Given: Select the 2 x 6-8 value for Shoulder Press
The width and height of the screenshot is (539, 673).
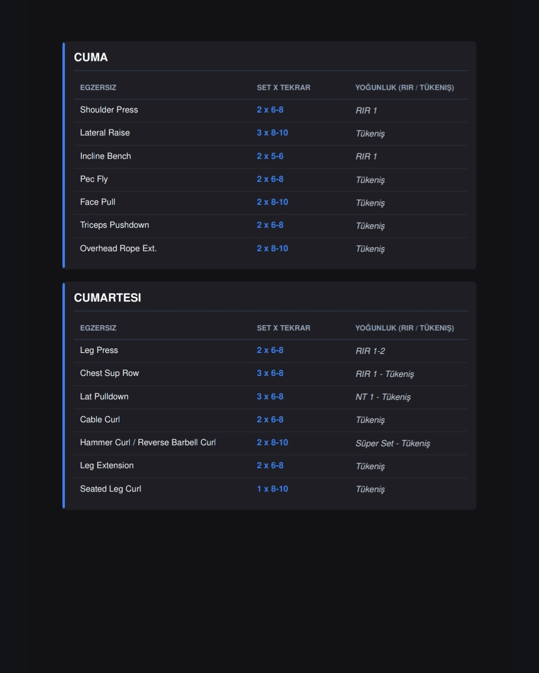Looking at the screenshot, I should pyautogui.click(x=270, y=110).
